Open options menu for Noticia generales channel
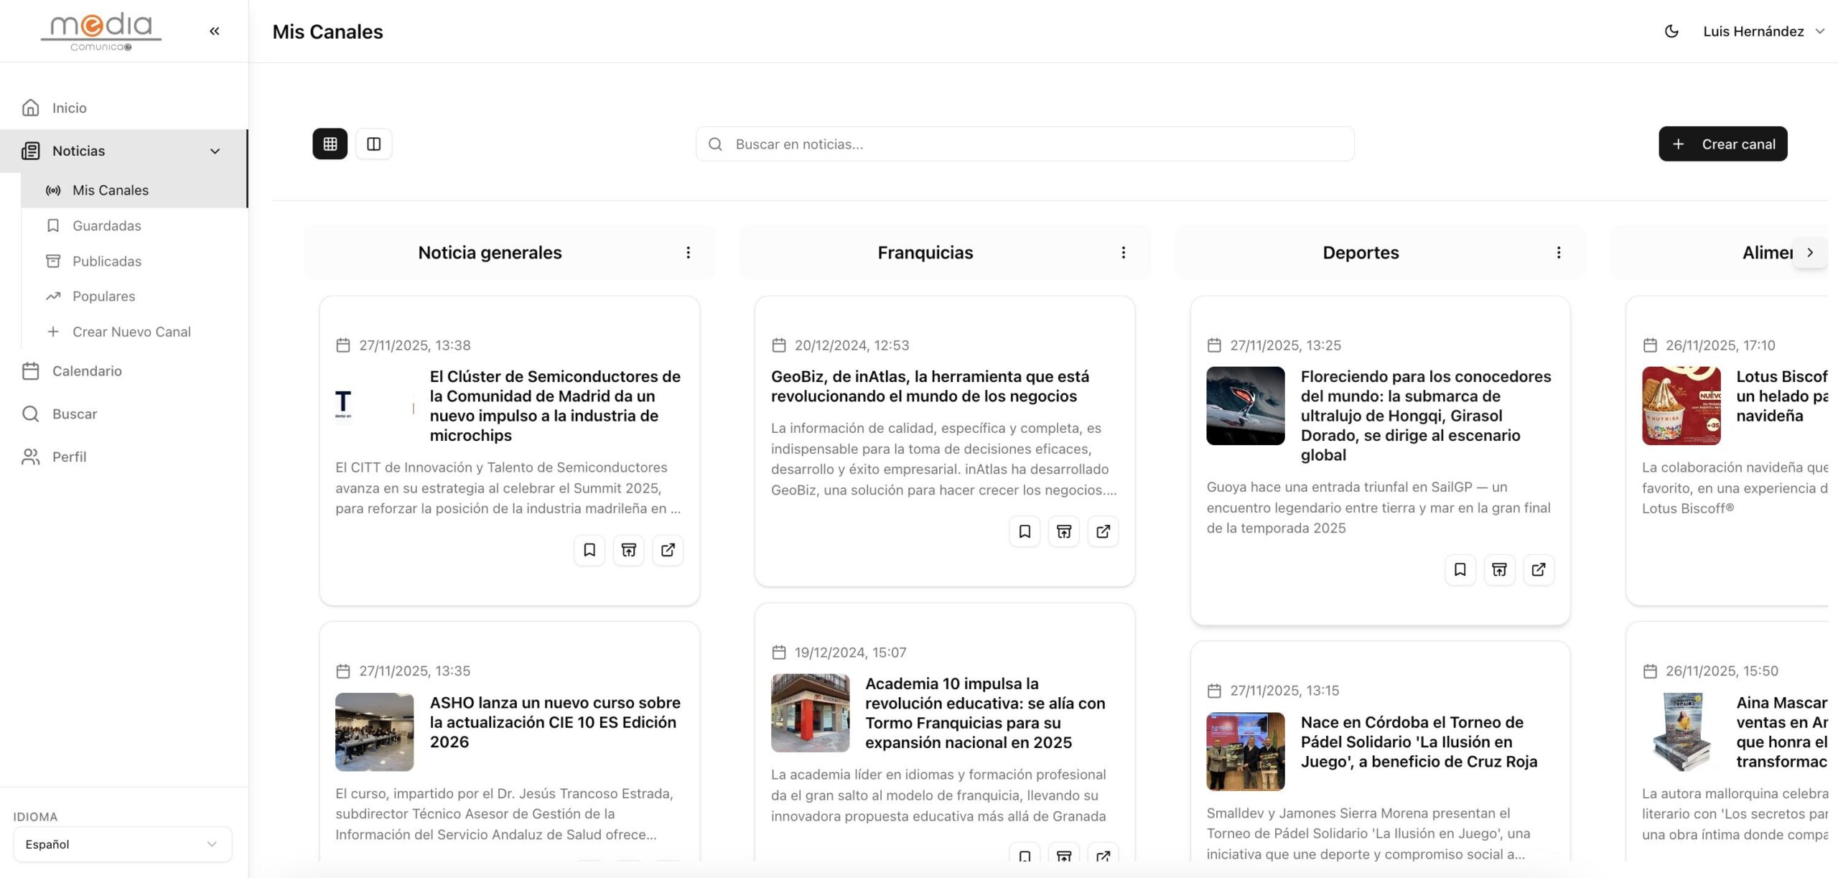Screen dimensions: 1838x878 coord(688,252)
